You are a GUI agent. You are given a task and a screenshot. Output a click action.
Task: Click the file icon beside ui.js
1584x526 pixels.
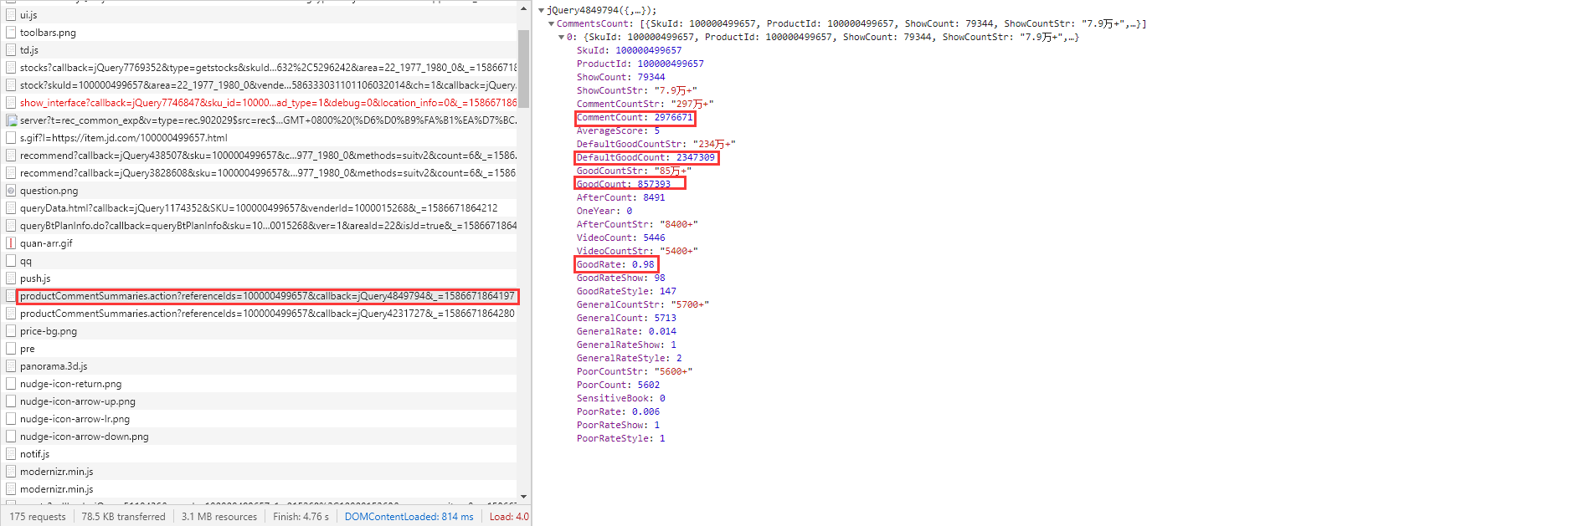pos(11,15)
